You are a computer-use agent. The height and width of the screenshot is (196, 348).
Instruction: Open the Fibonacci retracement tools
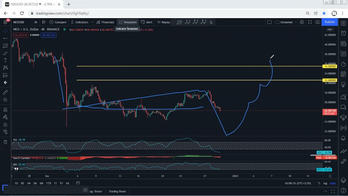tap(5, 46)
